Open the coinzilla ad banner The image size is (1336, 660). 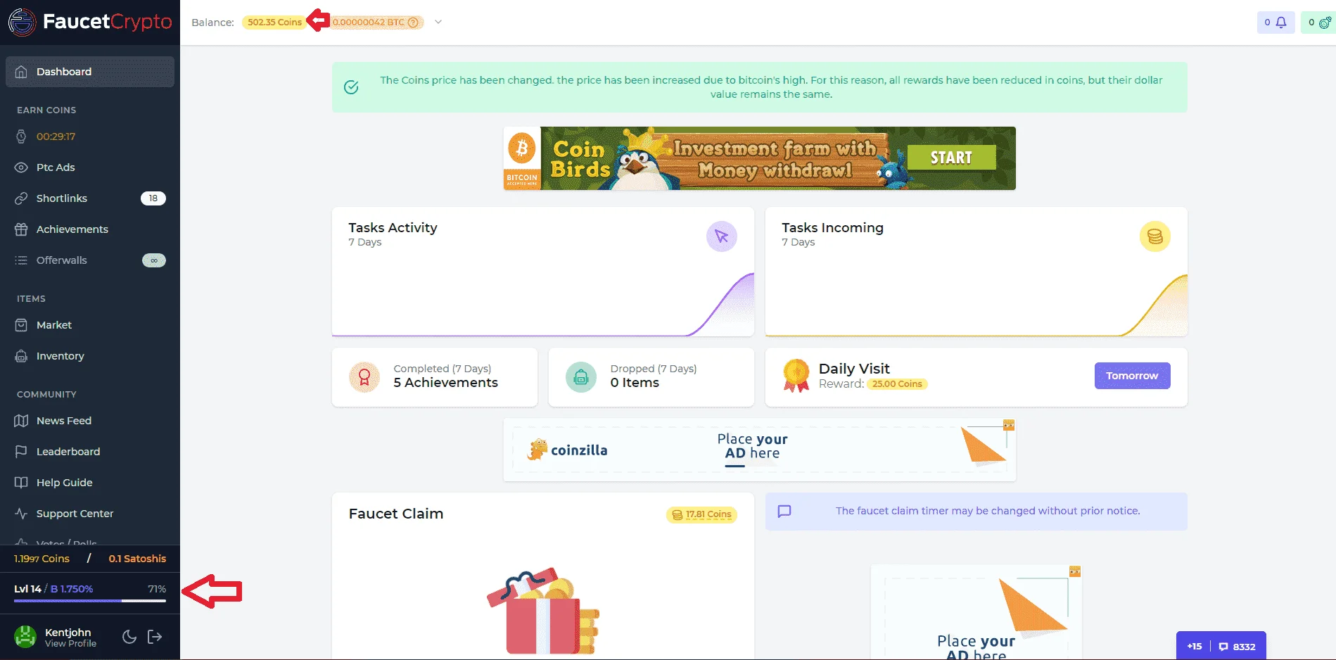tap(760, 450)
